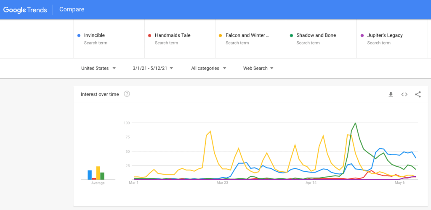Click the yellow dot beside Falcon and Winter
431x210 pixels.
point(221,35)
